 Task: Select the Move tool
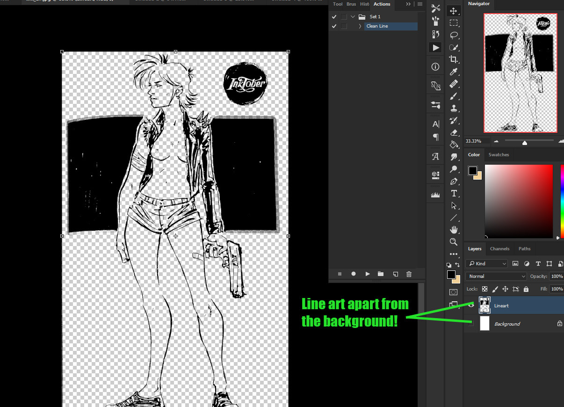click(x=454, y=11)
